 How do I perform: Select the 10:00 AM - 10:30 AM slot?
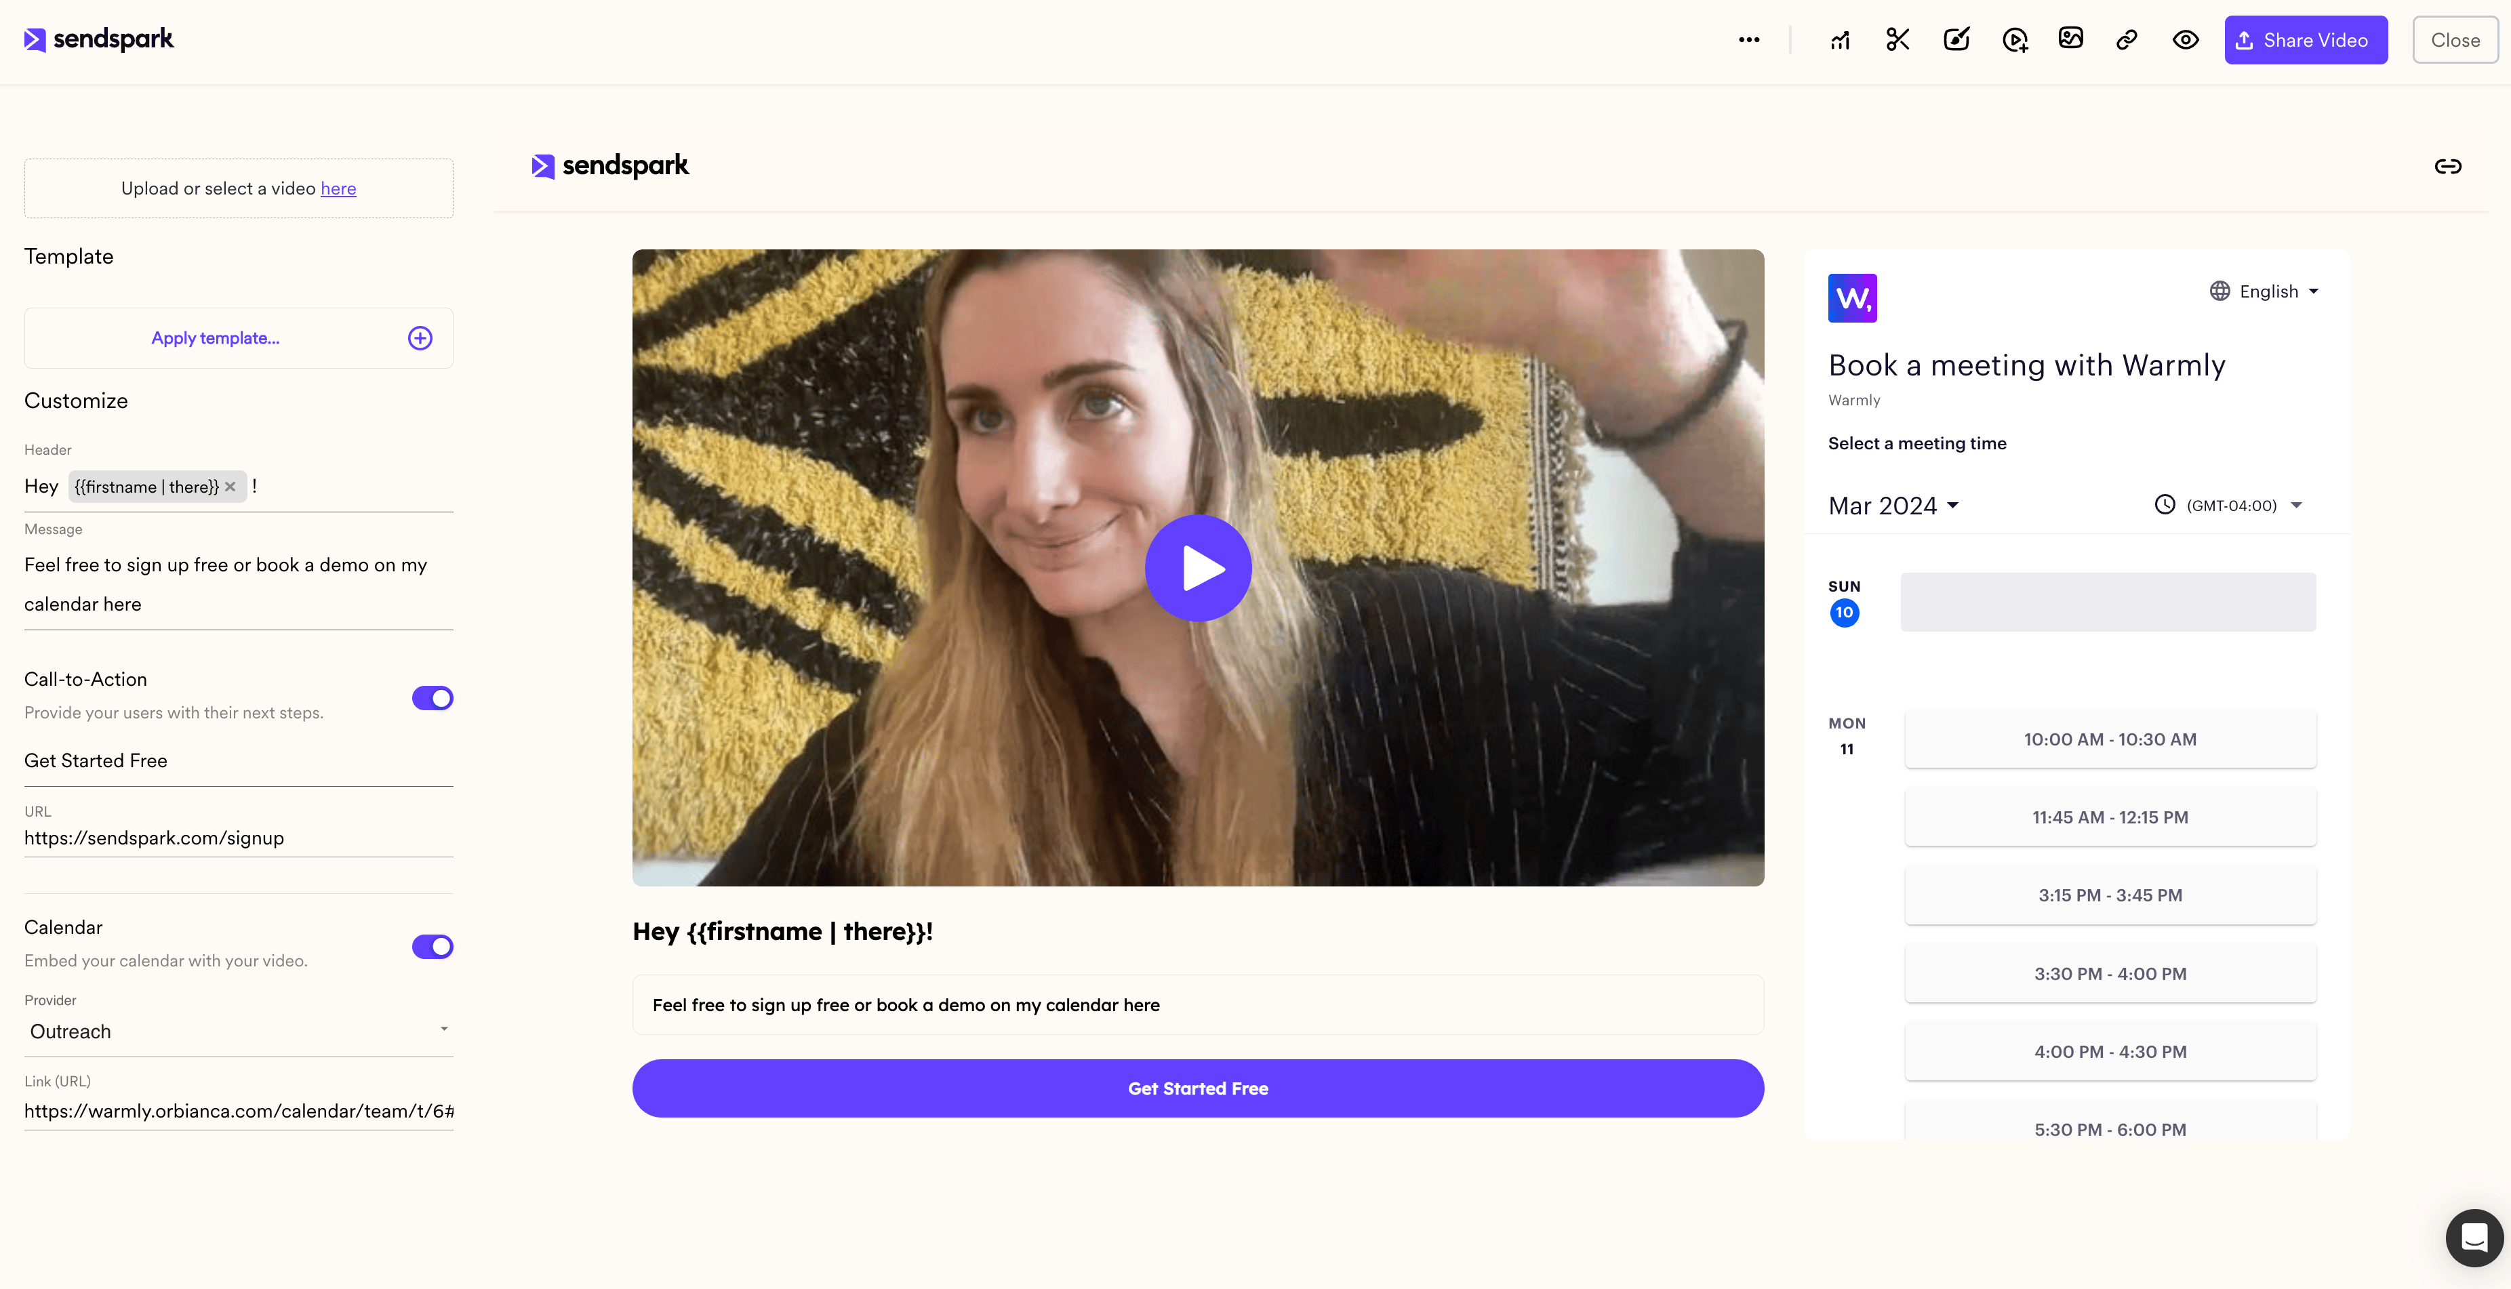[x=2110, y=739]
